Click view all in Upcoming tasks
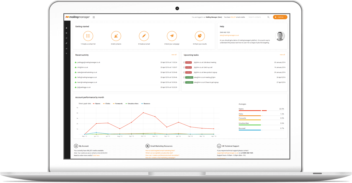 point(282,55)
